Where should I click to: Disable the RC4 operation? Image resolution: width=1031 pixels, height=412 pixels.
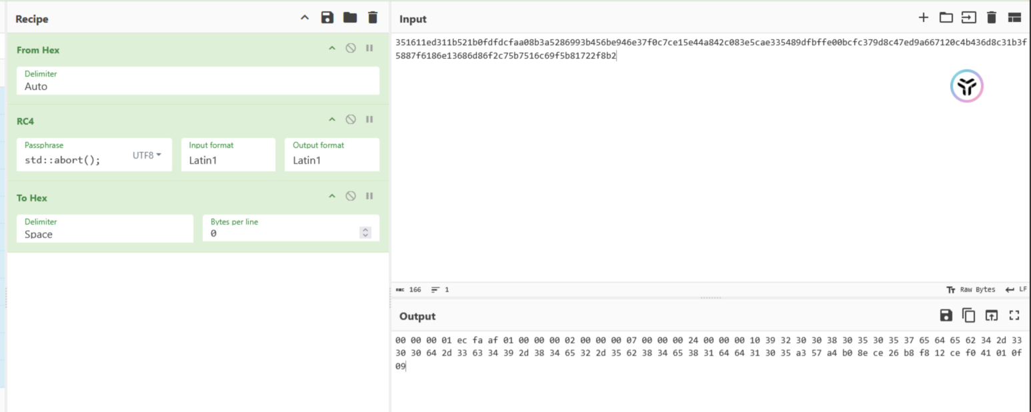[350, 120]
